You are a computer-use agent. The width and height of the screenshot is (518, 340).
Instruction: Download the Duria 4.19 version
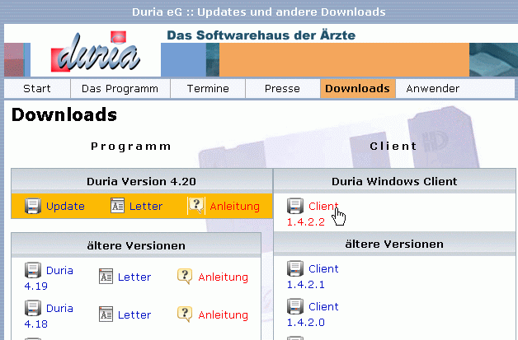click(x=49, y=278)
